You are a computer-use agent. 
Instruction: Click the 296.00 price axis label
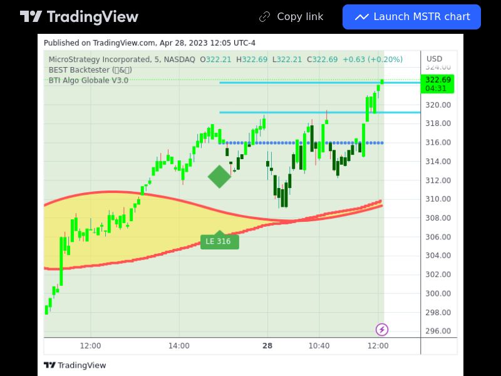click(x=438, y=331)
